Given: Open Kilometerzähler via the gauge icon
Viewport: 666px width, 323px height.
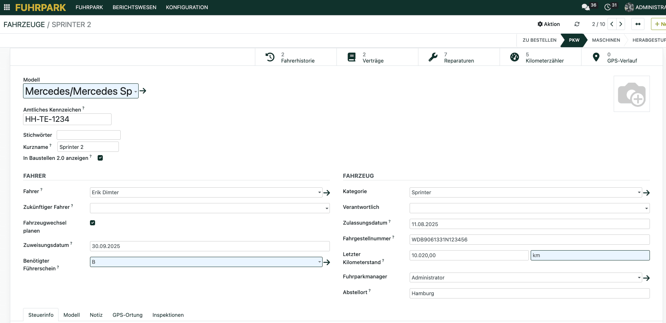Looking at the screenshot, I should 515,57.
